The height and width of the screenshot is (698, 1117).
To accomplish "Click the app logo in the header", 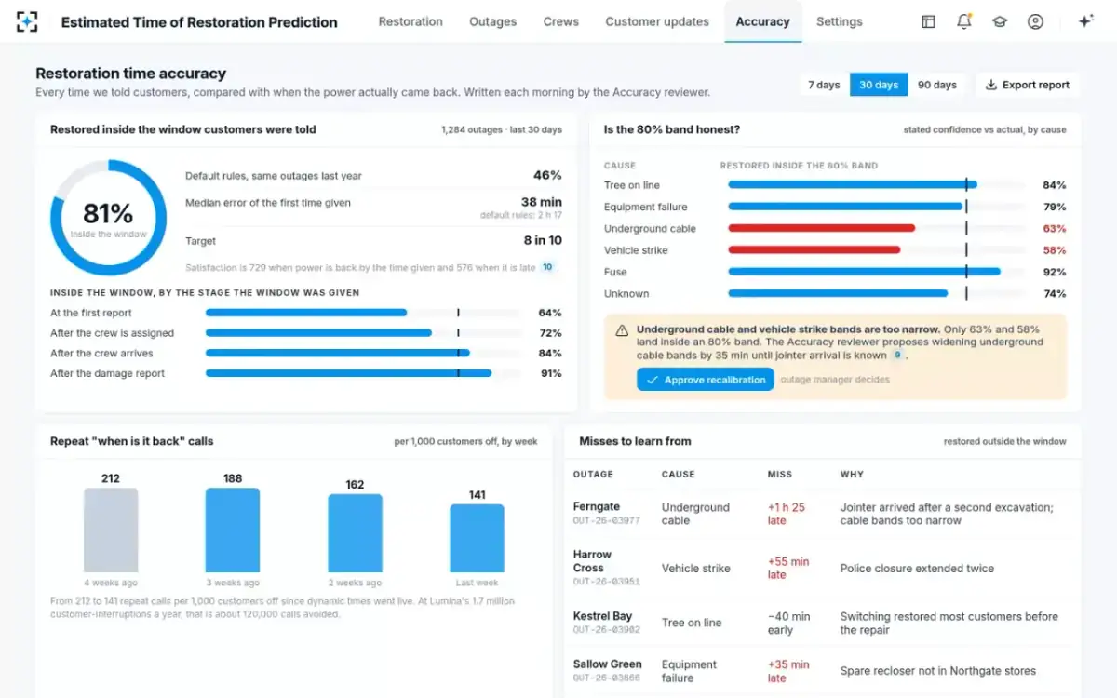I will (x=28, y=21).
